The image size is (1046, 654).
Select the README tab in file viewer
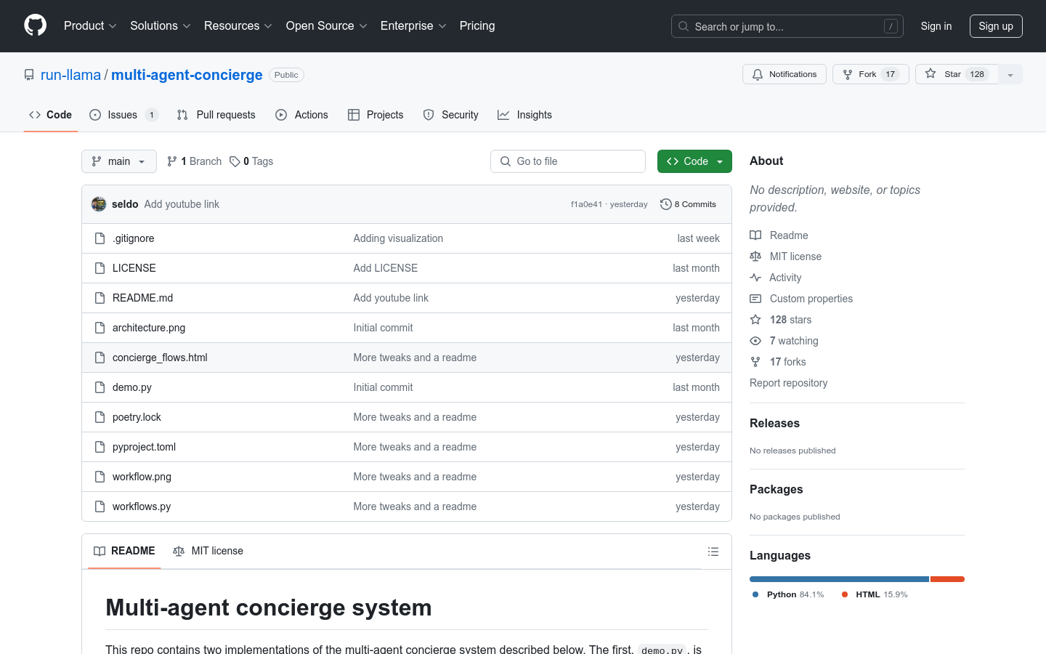[124, 552]
